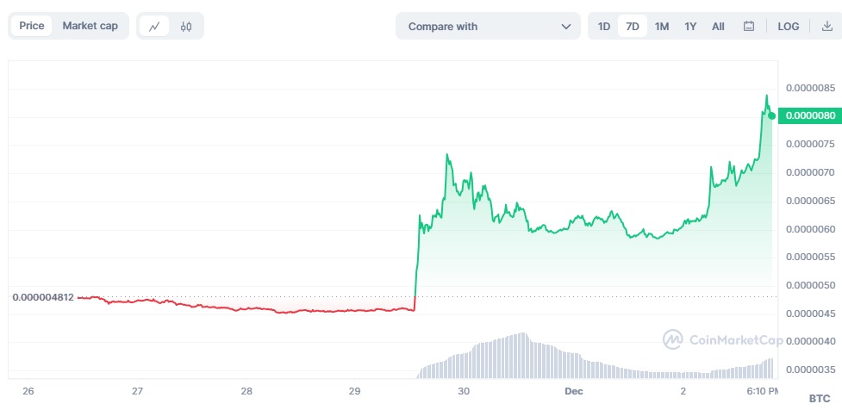Click the price peak at chart's right edge
The height and width of the screenshot is (410, 842).
766,96
